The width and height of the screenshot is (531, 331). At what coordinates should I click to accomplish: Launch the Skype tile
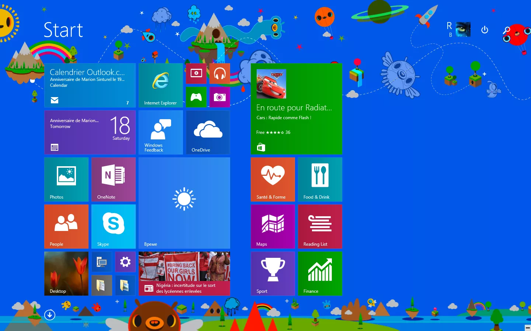tap(114, 227)
